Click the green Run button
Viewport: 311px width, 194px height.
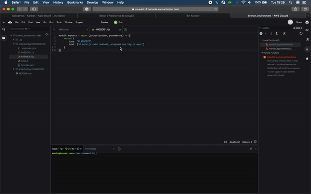point(118,22)
